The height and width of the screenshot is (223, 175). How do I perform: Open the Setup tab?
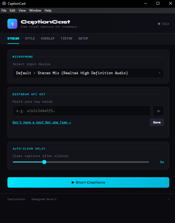click(83, 38)
